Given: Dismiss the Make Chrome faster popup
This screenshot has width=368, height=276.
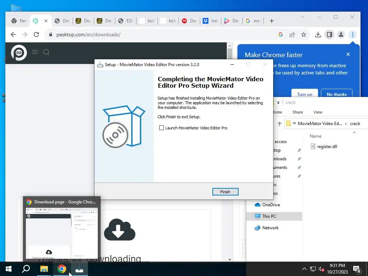Looking at the screenshot, I should (348, 55).
